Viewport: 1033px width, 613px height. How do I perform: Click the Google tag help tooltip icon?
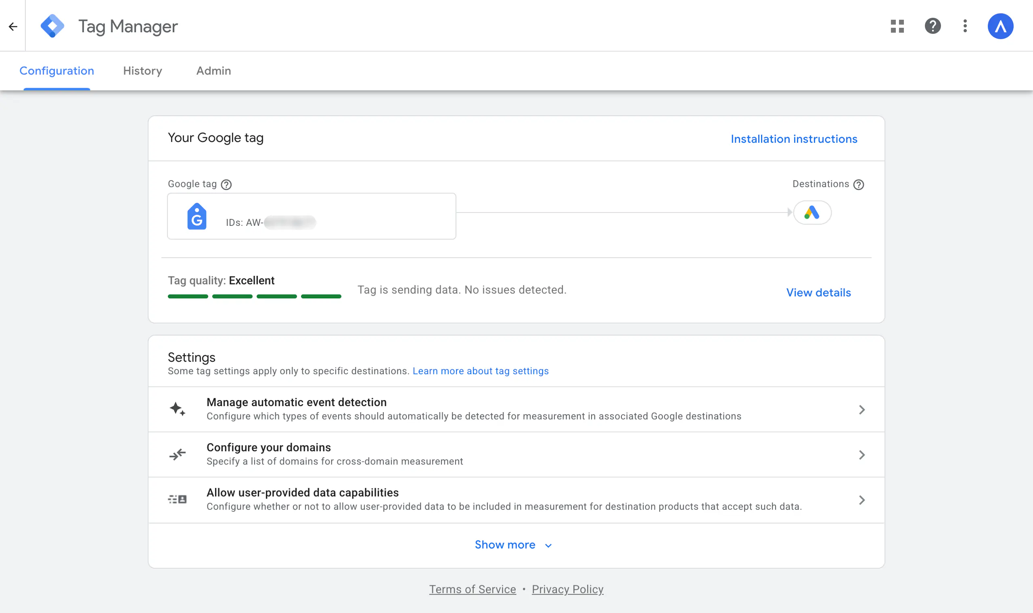click(x=226, y=184)
